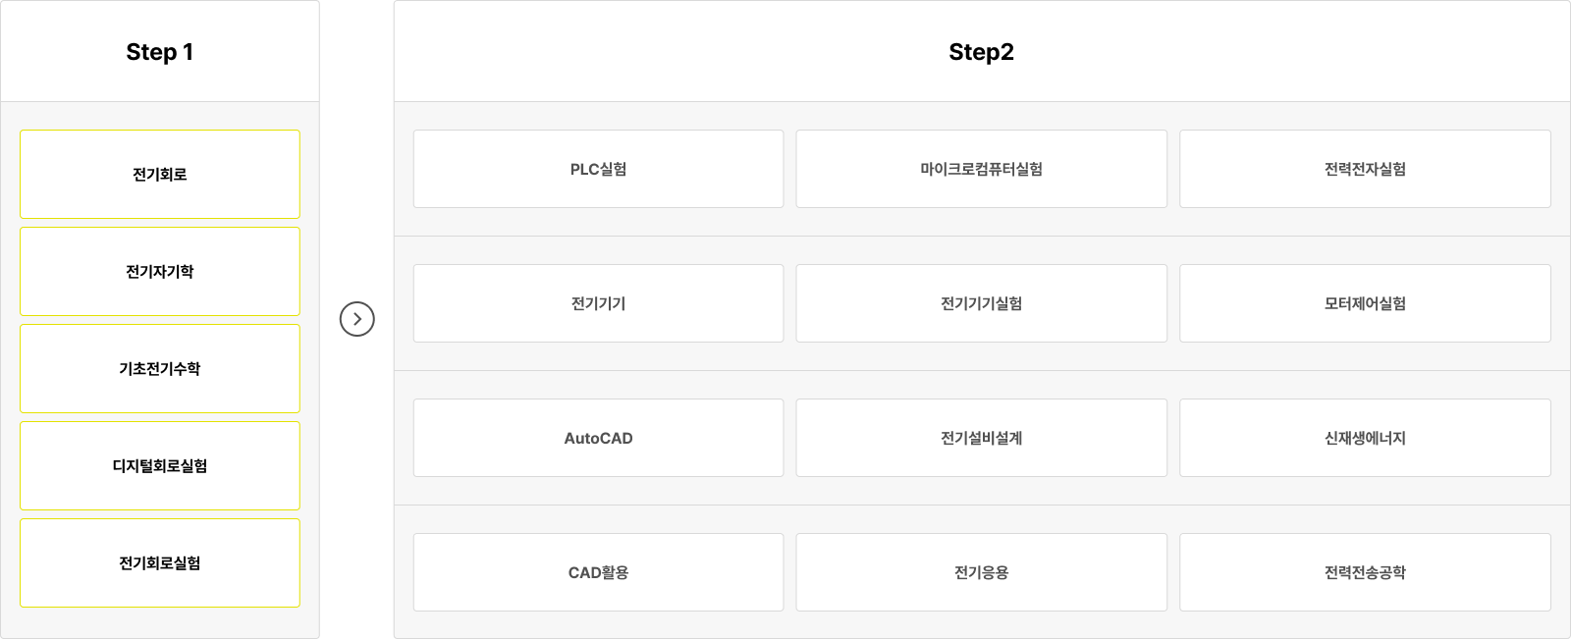Select the 전기회로 course card
The height and width of the screenshot is (639, 1571).
(159, 174)
